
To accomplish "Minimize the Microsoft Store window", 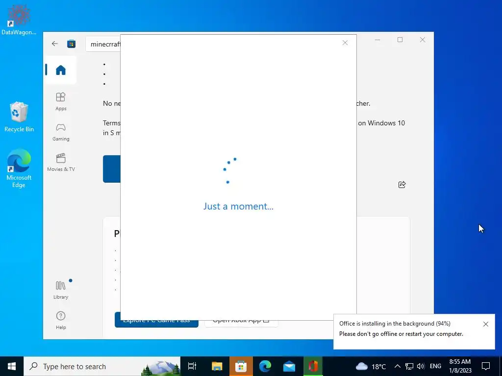I will (x=377, y=40).
